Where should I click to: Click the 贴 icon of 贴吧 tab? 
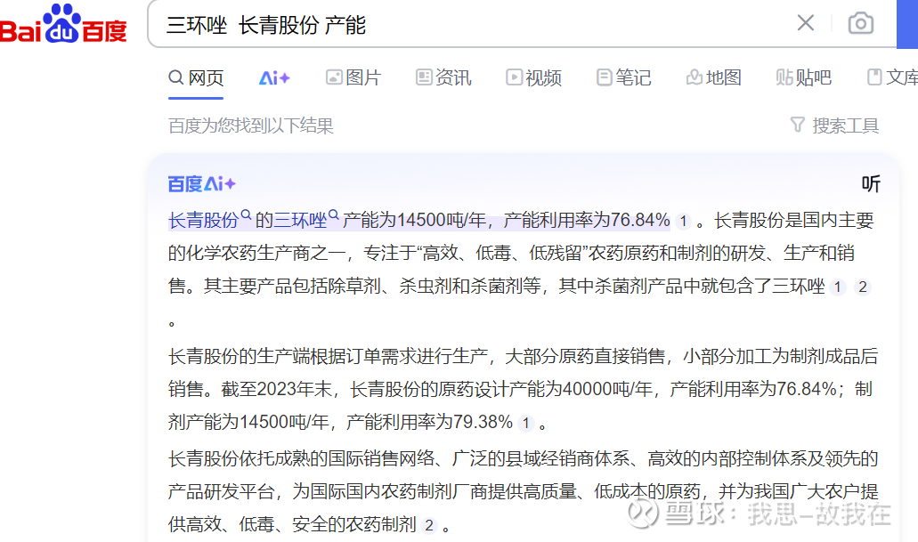(x=784, y=77)
